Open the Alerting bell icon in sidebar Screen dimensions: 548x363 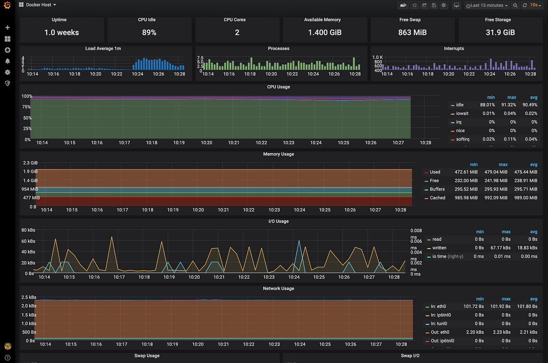click(7, 61)
